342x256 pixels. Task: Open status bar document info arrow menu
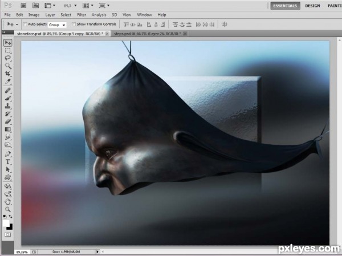tap(97, 251)
